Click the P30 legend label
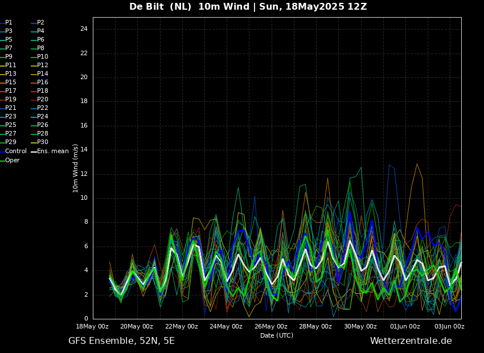Image resolution: width=484 pixels, height=353 pixels. (42, 142)
